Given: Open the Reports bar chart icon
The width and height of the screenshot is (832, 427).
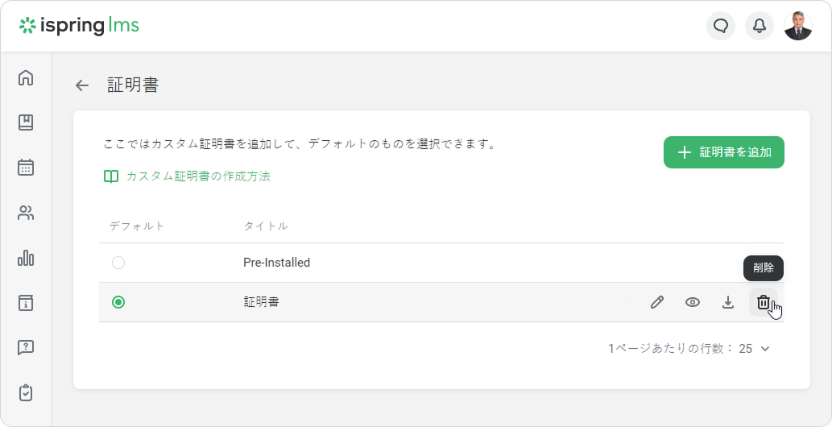Looking at the screenshot, I should [26, 258].
